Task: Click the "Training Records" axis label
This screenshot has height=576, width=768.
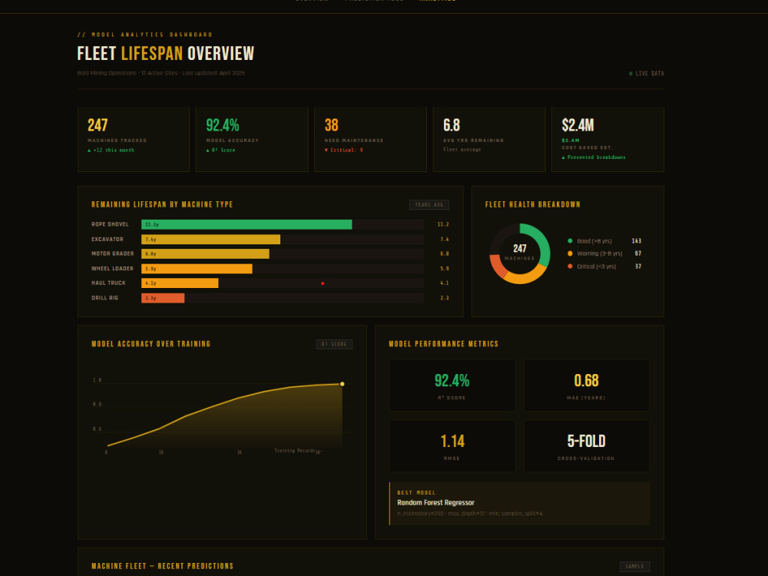Action: [294, 451]
